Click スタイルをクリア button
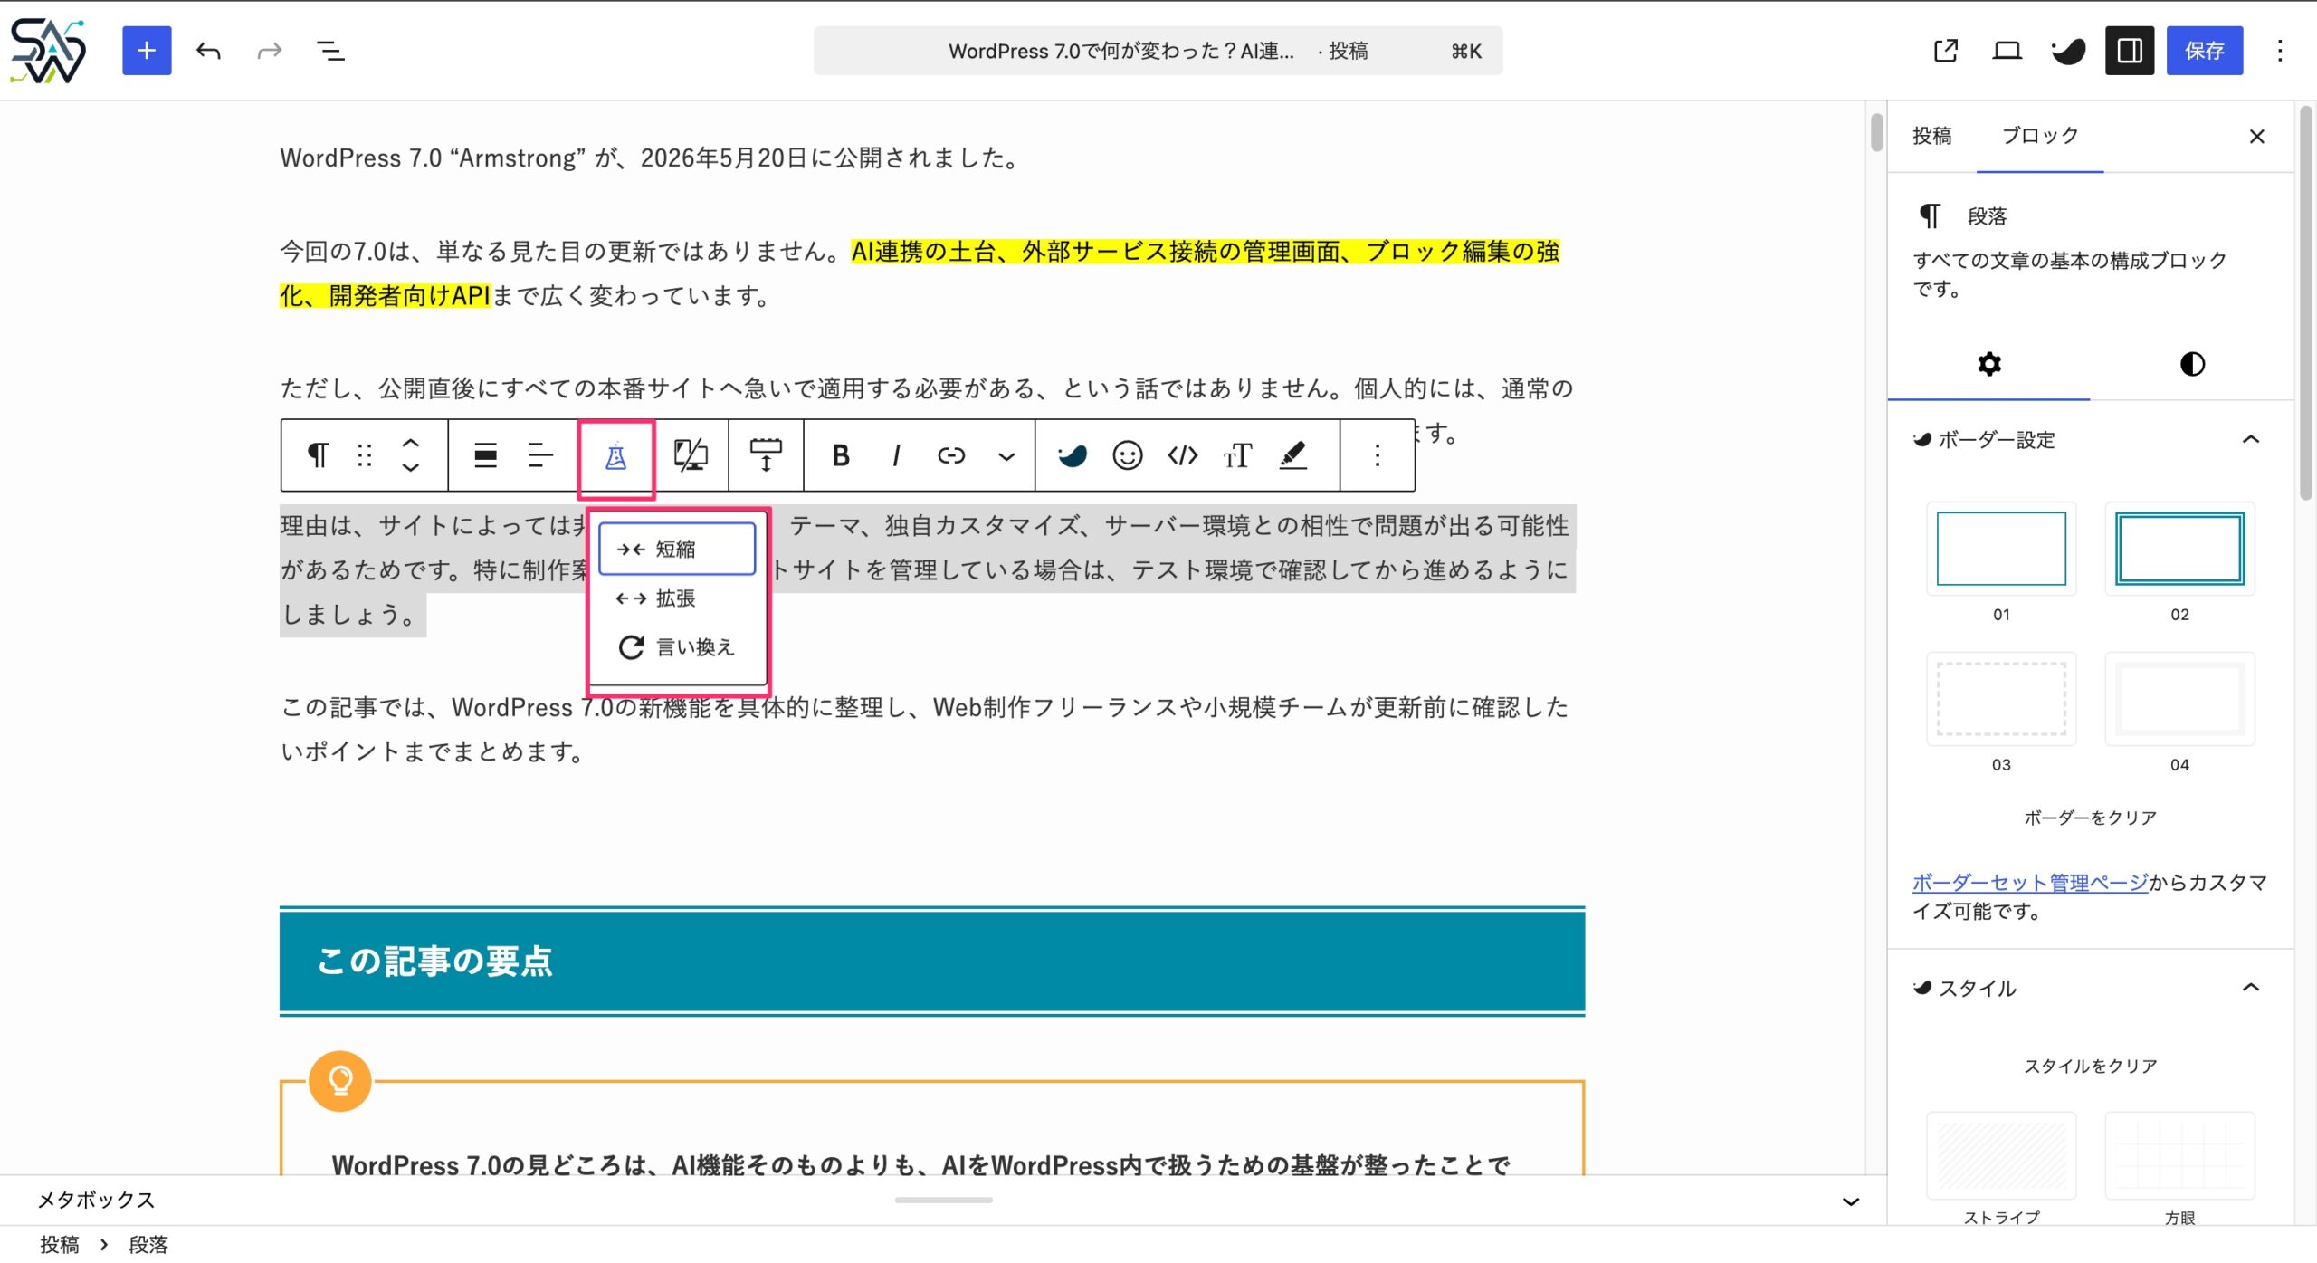 tap(2091, 1066)
